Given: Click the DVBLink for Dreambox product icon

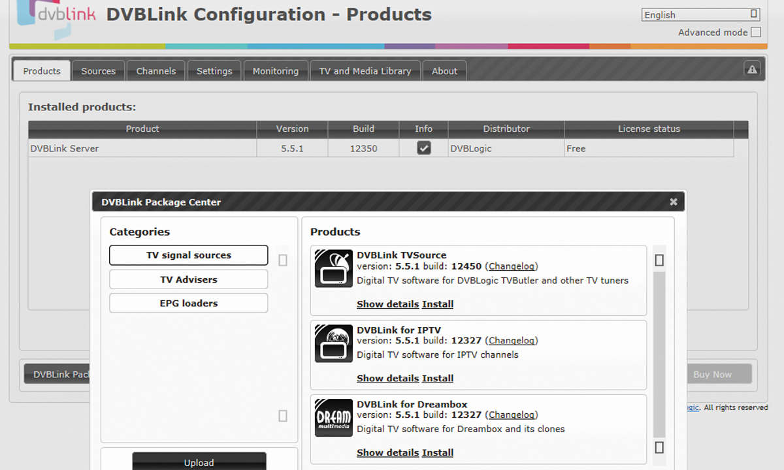Looking at the screenshot, I should [333, 417].
